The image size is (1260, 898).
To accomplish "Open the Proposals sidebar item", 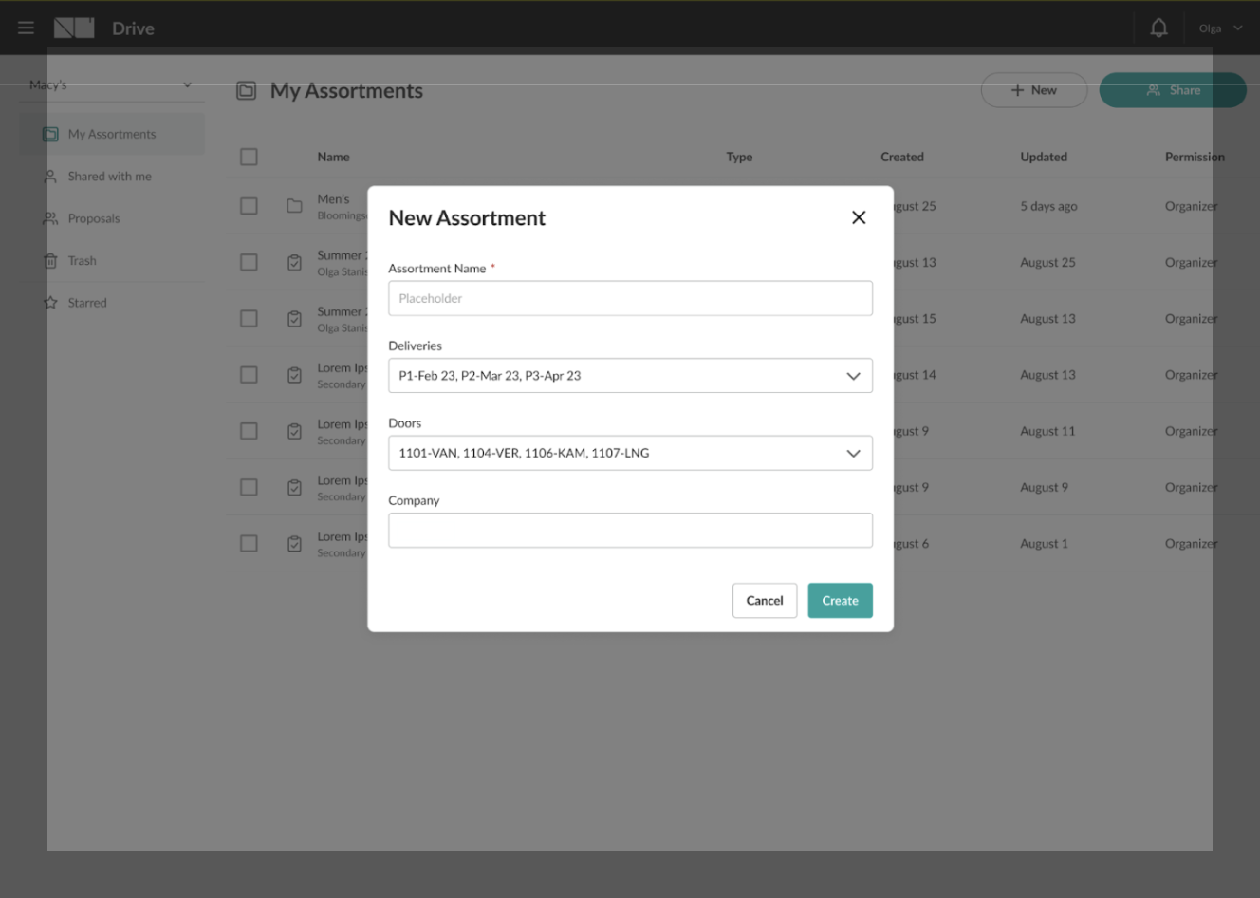I will point(93,217).
